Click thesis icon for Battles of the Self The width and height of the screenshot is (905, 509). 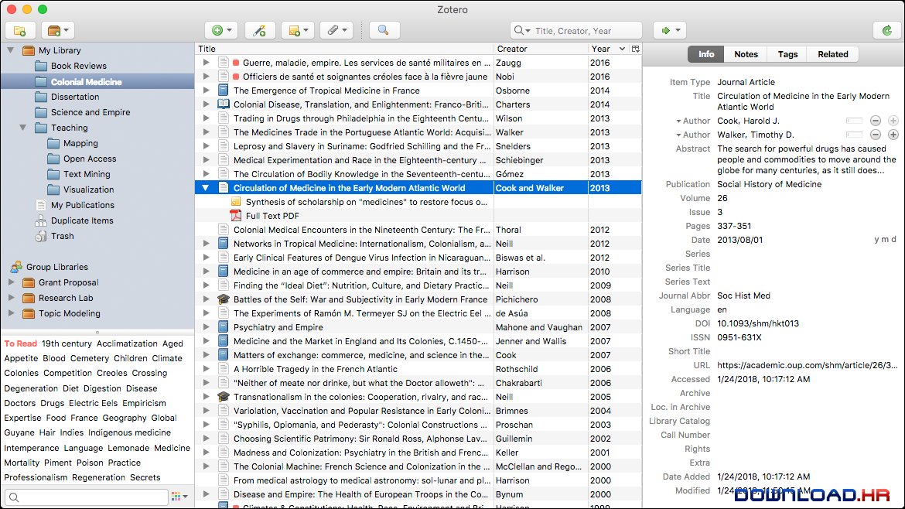coord(224,299)
